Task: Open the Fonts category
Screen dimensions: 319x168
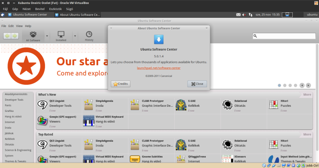Action: (x=8, y=105)
